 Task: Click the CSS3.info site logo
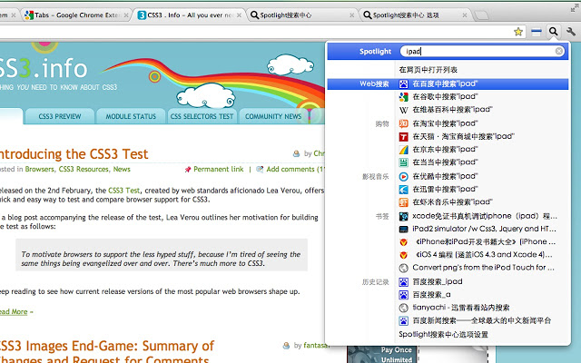(x=44, y=69)
